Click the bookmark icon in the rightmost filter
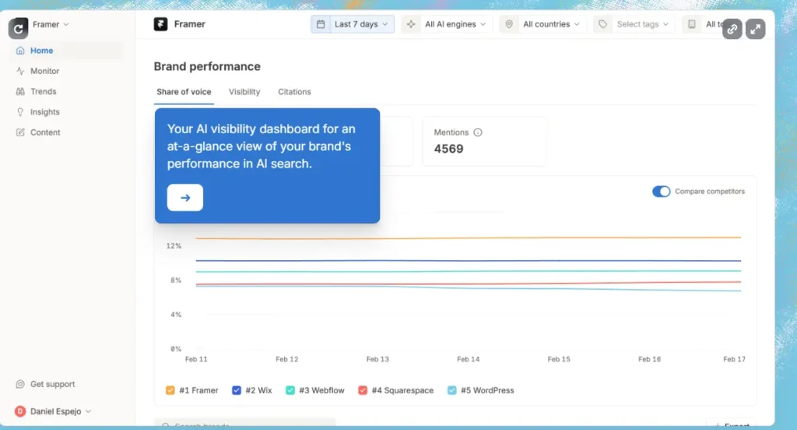 [x=692, y=24]
